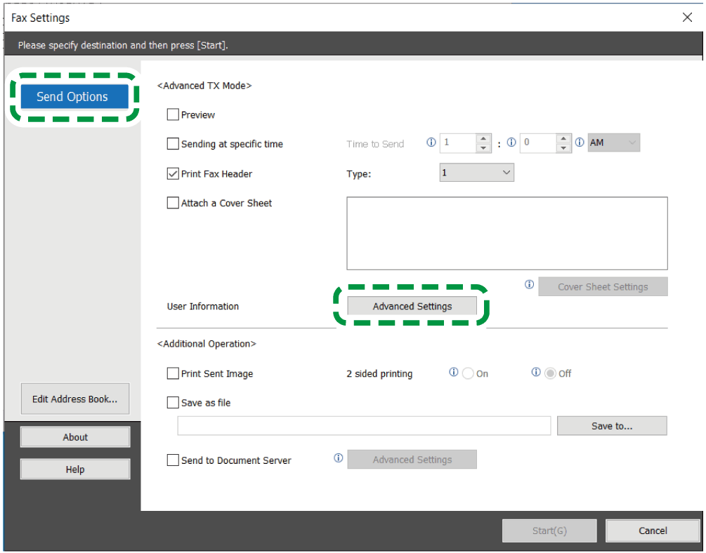
Task: Open the fax header Type dropdown
Action: coord(476,173)
